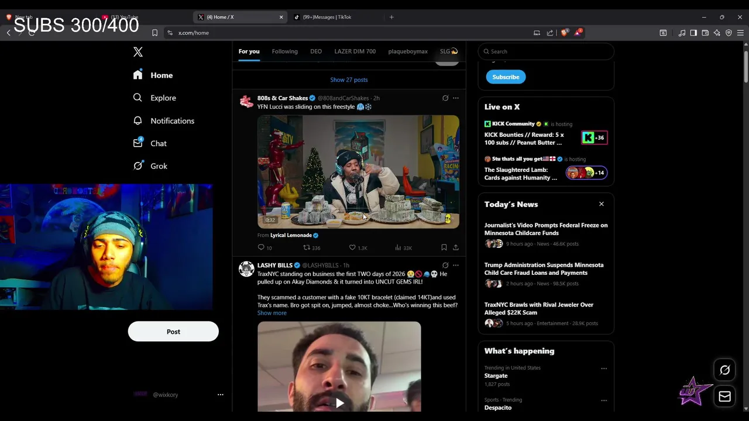The width and height of the screenshot is (749, 421).
Task: Switch to the LAZER DIM 700 tab
Action: pos(355,51)
